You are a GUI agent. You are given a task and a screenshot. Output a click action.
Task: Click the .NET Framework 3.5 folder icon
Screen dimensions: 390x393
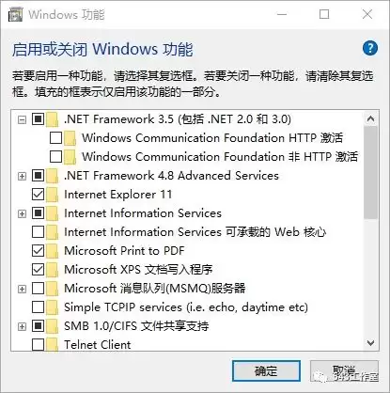52,119
